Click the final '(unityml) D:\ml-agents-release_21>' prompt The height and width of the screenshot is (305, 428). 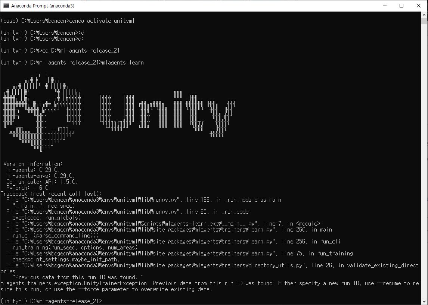(x=51, y=301)
